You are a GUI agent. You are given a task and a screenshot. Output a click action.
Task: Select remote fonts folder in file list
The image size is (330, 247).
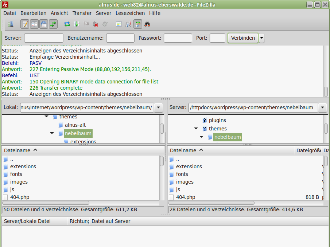tap(182, 174)
